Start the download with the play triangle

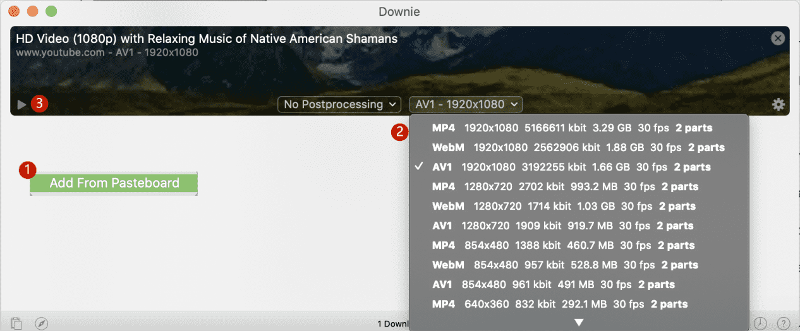[22, 105]
